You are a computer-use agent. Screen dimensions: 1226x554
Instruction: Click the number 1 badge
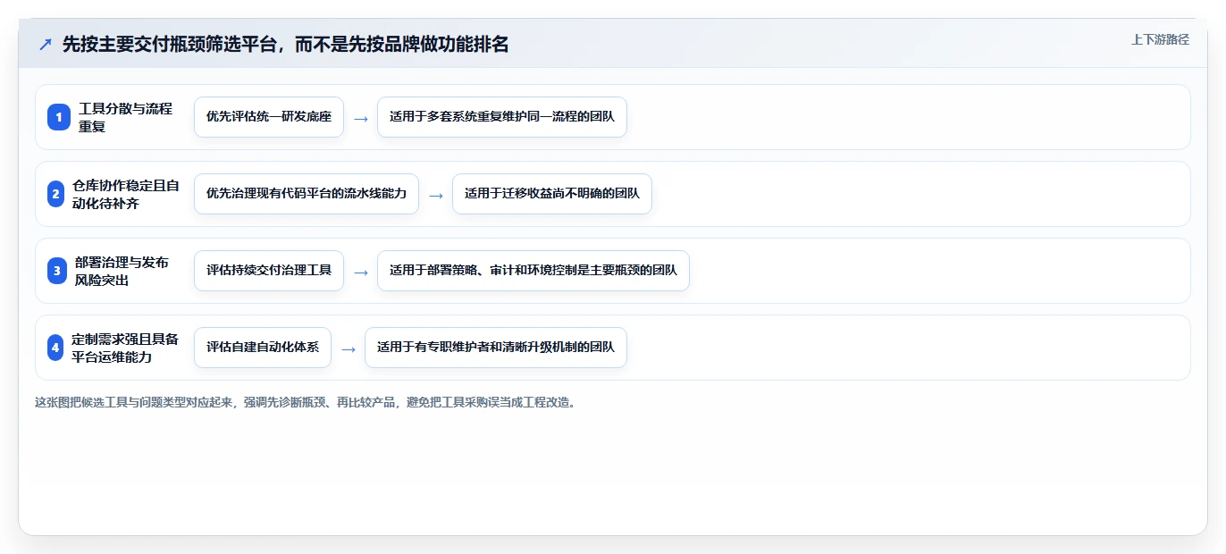[59, 117]
